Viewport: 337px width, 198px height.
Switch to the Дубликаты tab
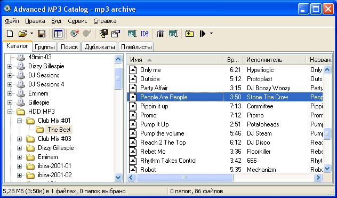click(100, 47)
